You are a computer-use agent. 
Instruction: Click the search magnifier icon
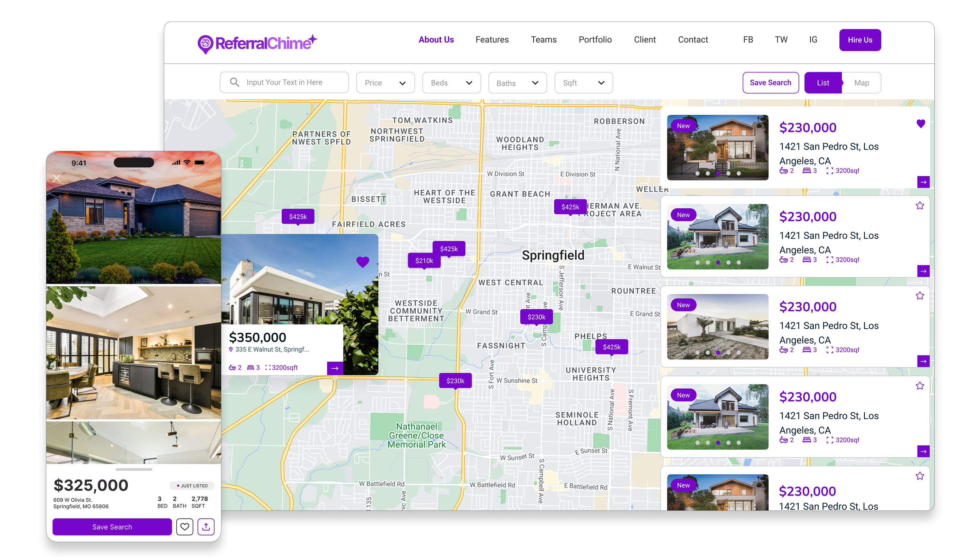235,82
